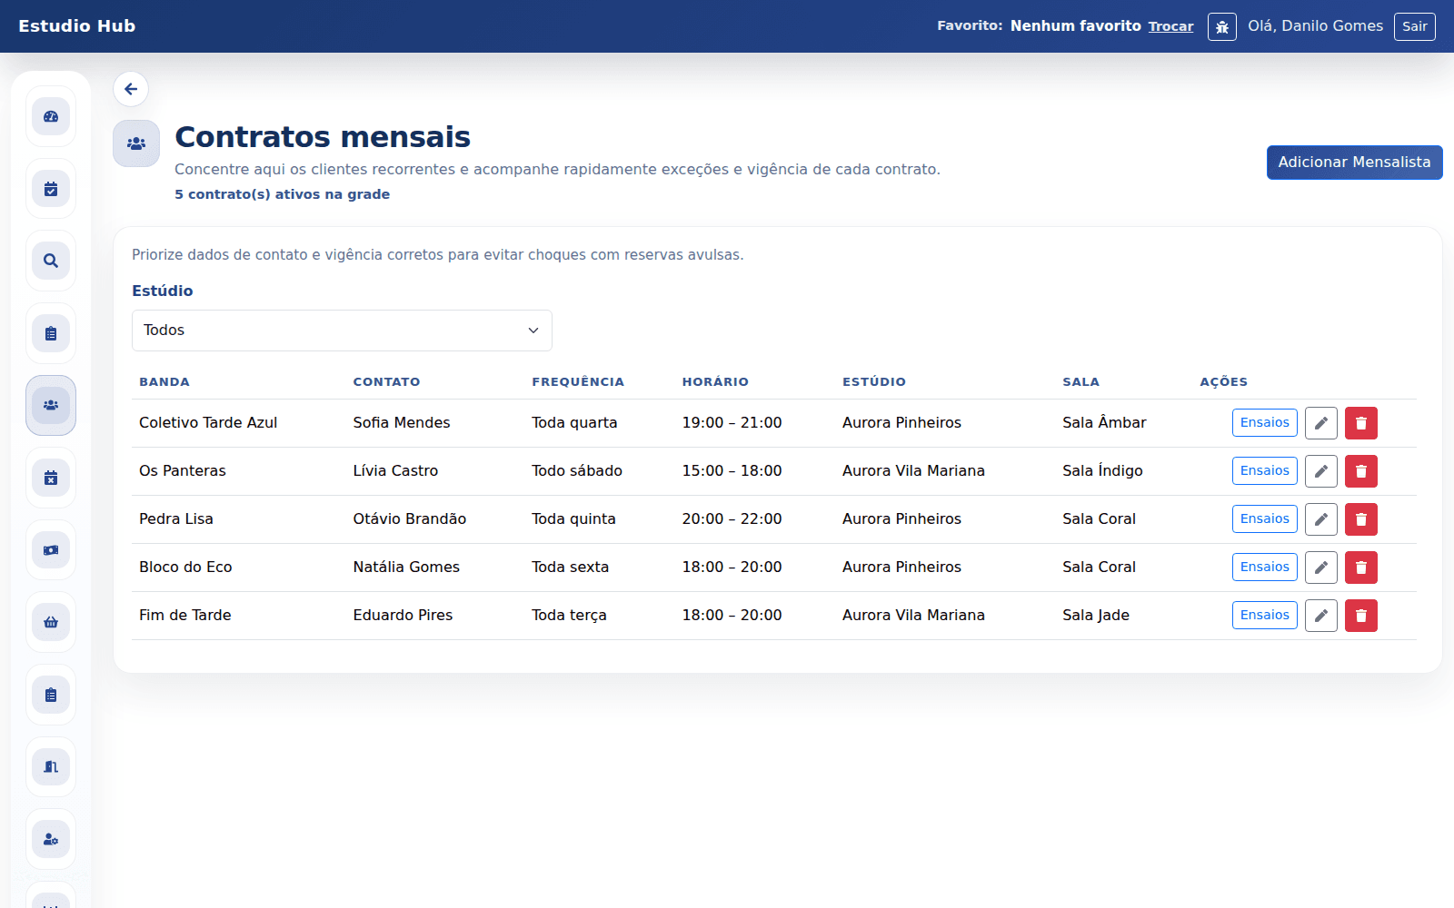Click the Otávio Brandão contact cell
1454x908 pixels.
(x=409, y=519)
